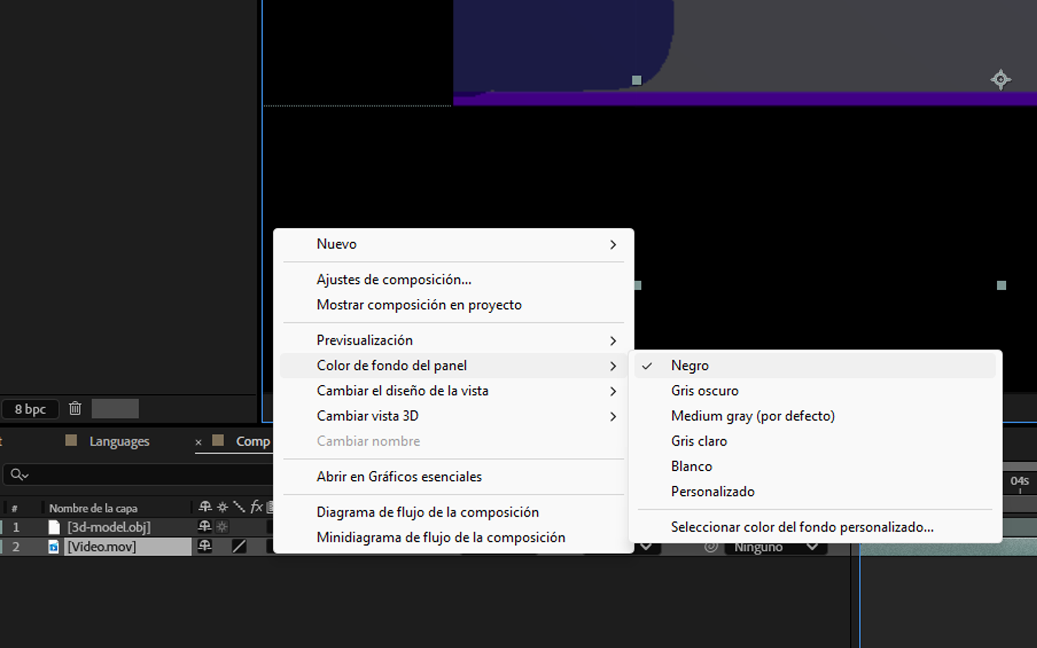The image size is (1037, 648).
Task: Click the 3d-model.obj layer file icon
Action: pos(54,527)
